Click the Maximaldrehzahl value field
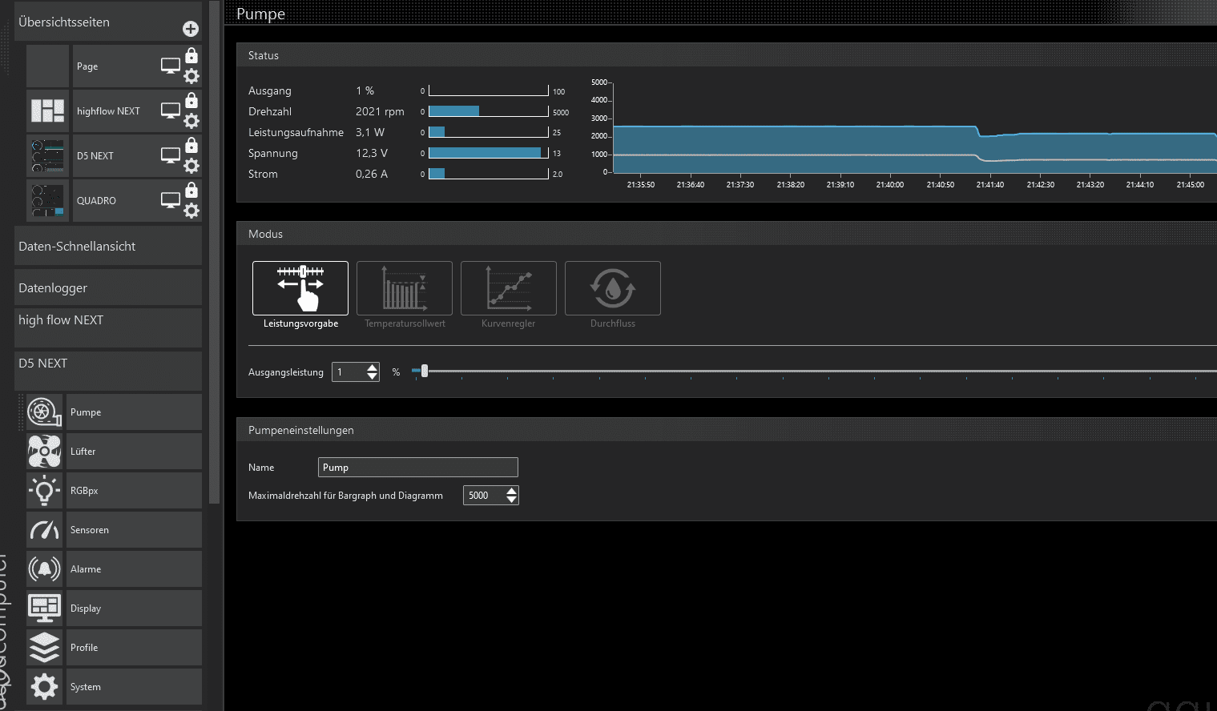 (x=485, y=496)
